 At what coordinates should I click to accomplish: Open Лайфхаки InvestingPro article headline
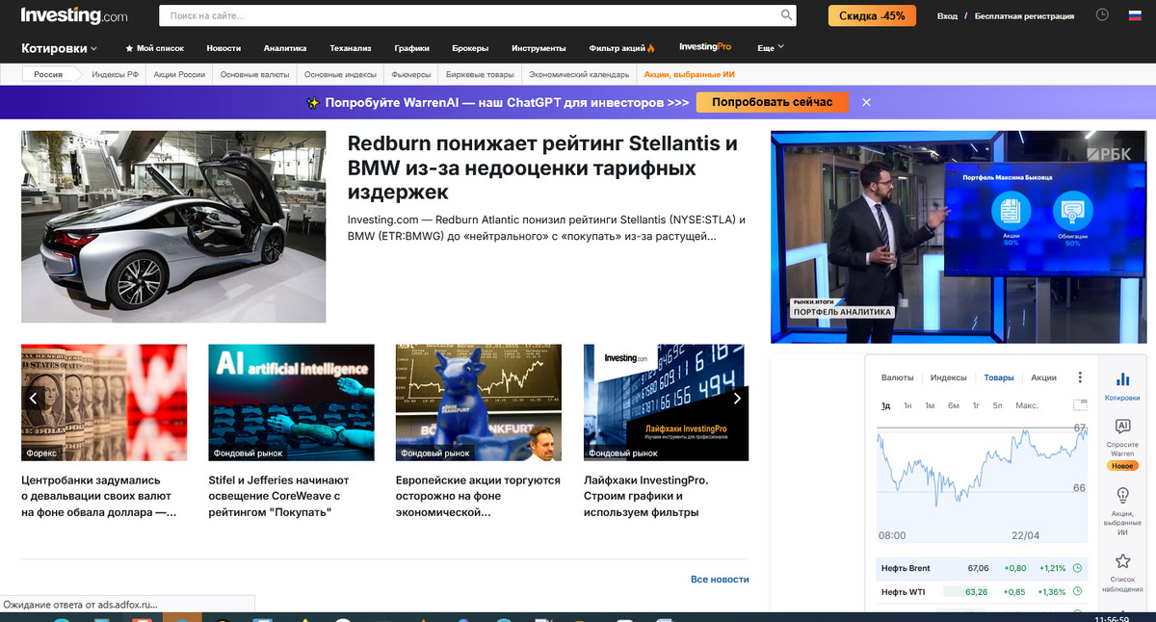645,496
